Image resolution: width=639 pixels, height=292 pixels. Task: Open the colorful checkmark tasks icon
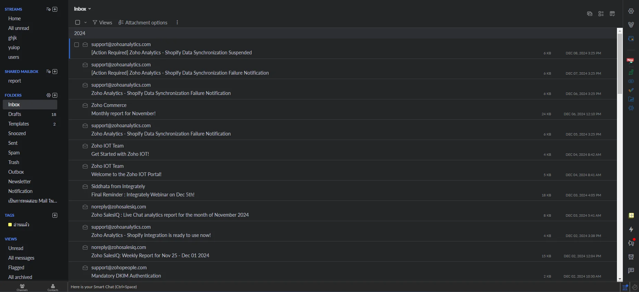tap(631, 90)
